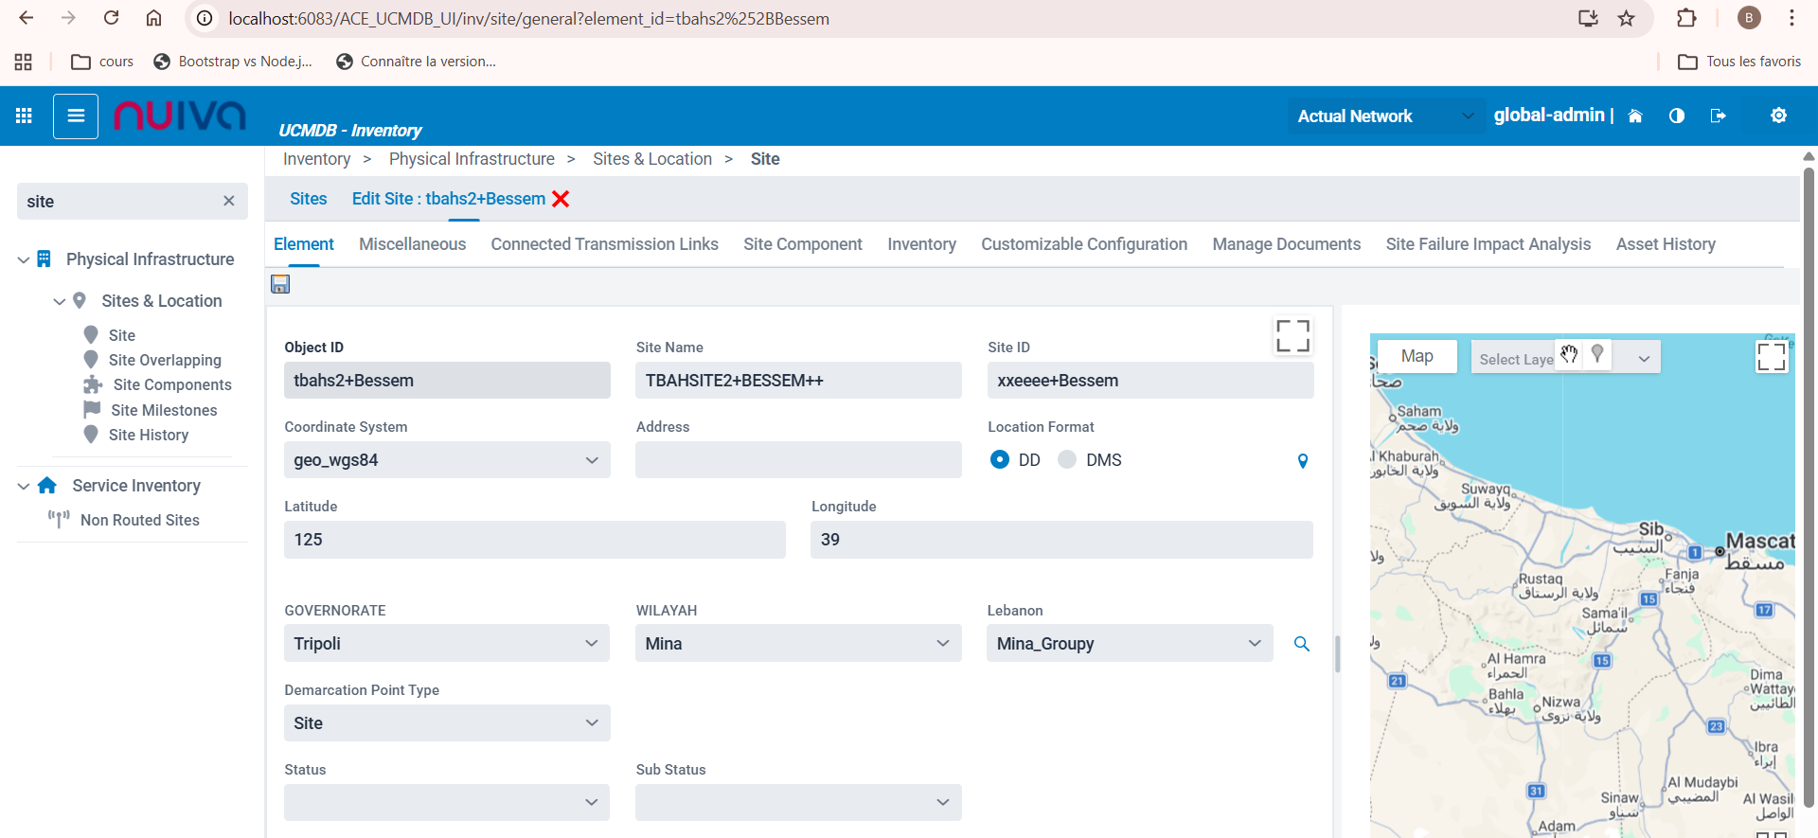The image size is (1818, 838).
Task: Open the apps grid launcher icon
Action: [24, 116]
